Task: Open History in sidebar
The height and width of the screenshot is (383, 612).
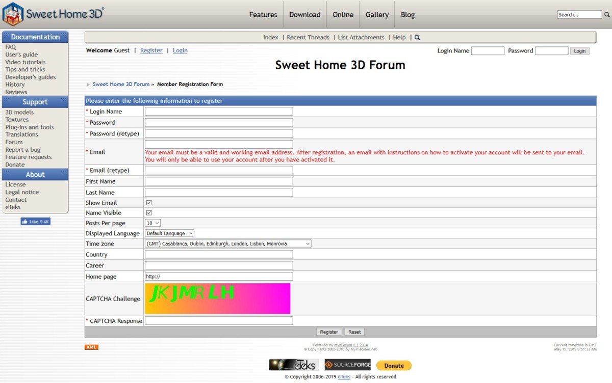Action: tap(15, 85)
